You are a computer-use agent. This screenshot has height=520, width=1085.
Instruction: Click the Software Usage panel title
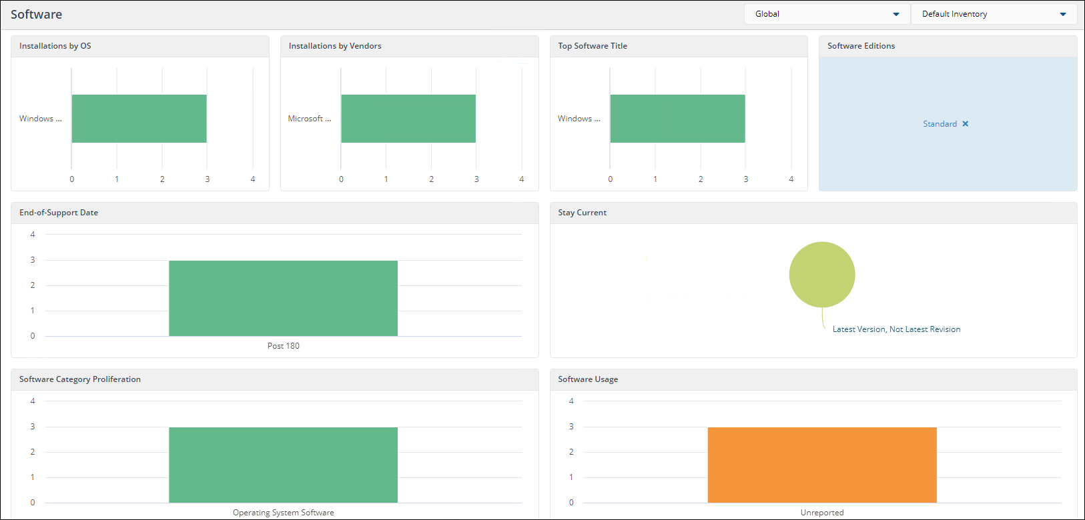pyautogui.click(x=588, y=379)
